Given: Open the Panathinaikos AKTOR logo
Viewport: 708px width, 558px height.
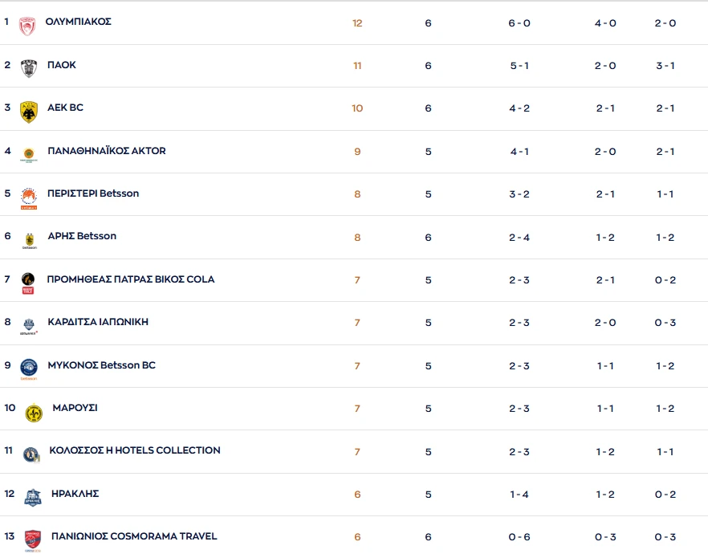Looking at the screenshot, I should (x=29, y=155).
